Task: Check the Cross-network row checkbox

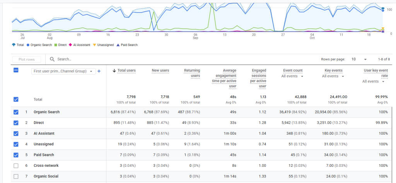Action: tap(16, 166)
